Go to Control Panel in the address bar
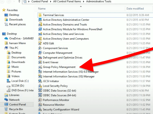Screen dimensions: 153x114 [39, 1]
